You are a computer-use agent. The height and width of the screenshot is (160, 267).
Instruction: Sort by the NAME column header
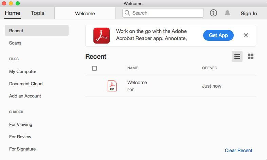click(132, 68)
